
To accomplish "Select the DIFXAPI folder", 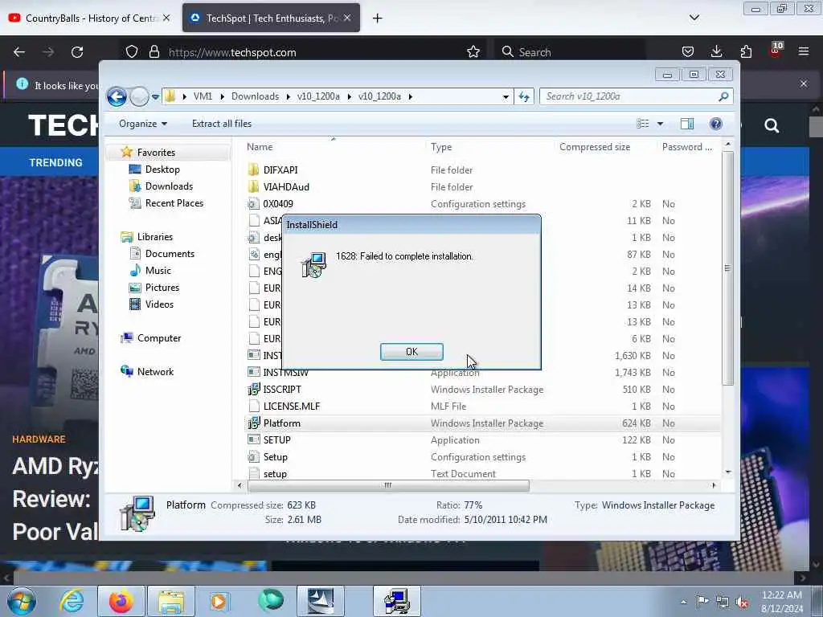I will pyautogui.click(x=280, y=170).
